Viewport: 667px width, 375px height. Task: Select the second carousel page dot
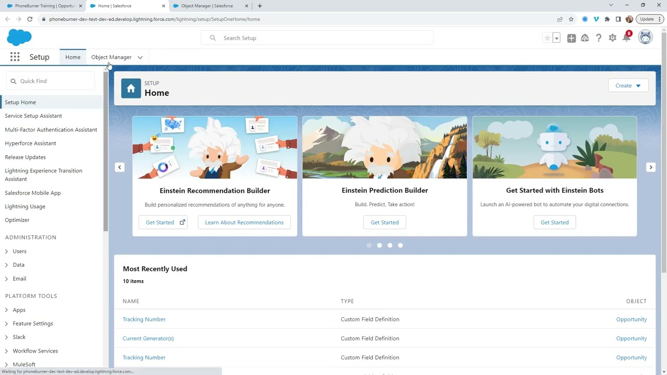coord(379,245)
